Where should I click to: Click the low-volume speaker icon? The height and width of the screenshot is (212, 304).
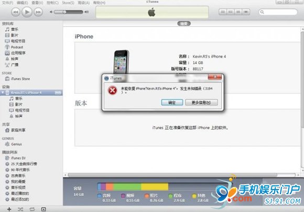point(51,12)
